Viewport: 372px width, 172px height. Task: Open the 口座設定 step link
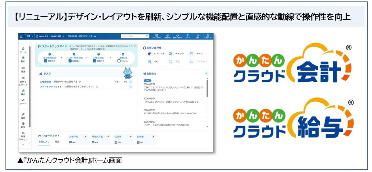click(x=123, y=58)
